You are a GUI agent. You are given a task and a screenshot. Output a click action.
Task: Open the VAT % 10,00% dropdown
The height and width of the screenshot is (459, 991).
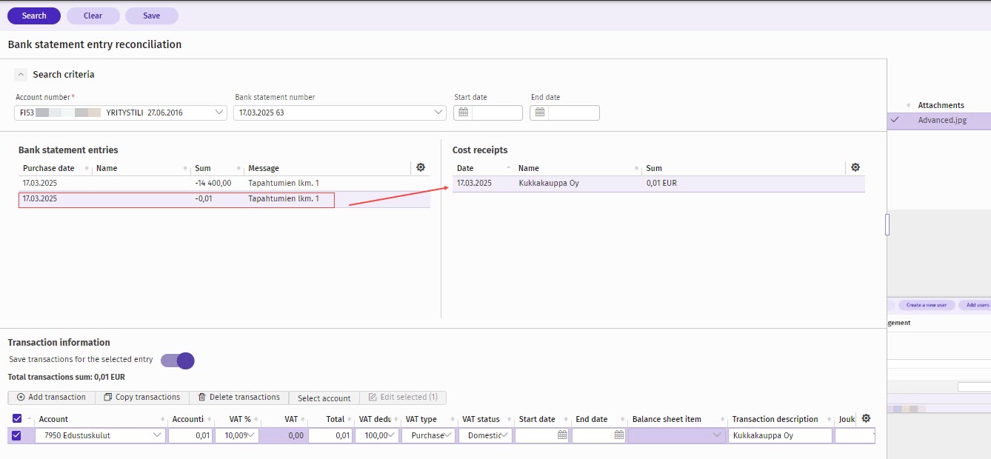pyautogui.click(x=251, y=435)
